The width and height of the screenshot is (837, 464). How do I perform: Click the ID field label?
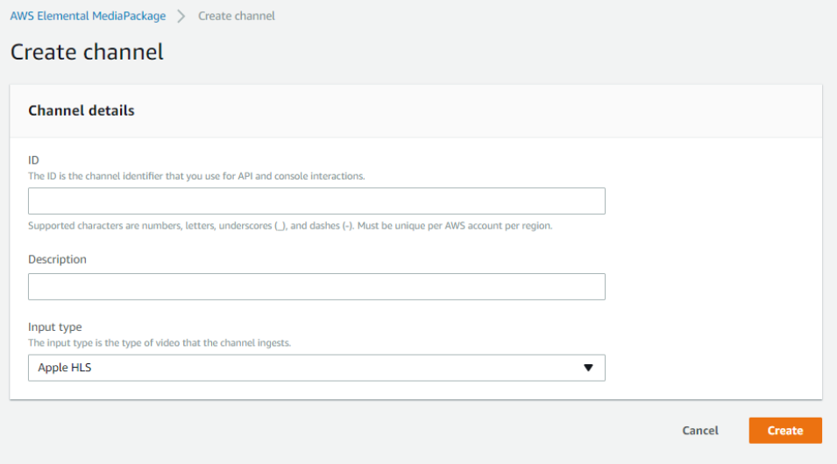click(33, 160)
